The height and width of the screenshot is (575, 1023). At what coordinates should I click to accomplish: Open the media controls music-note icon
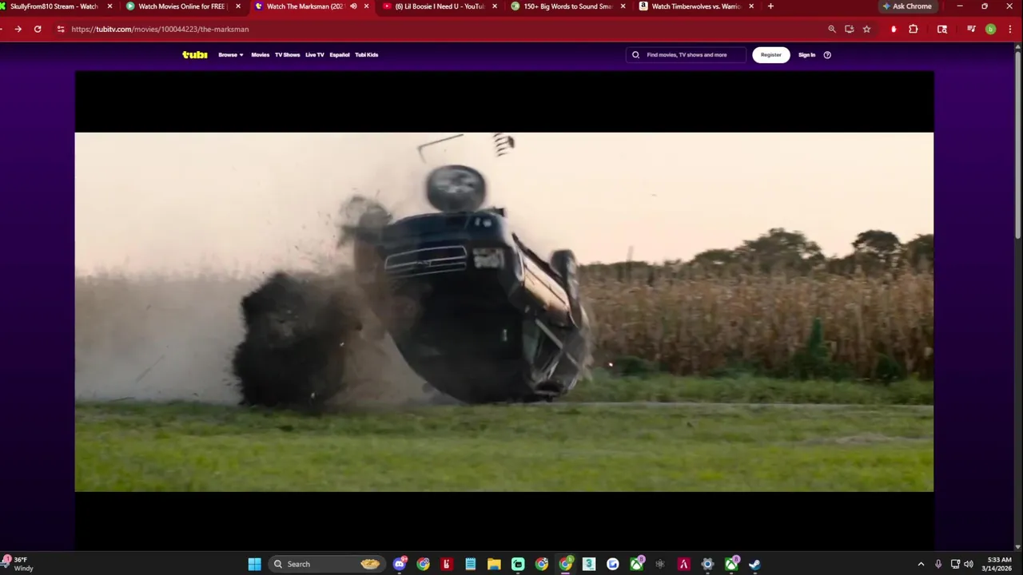[971, 29]
